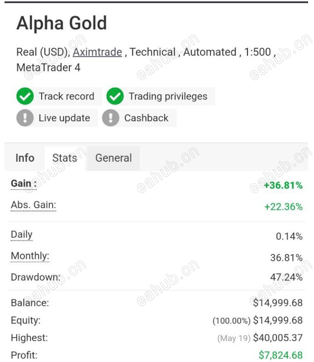Click the 47.24% drawdown value
Image resolution: width=314 pixels, height=362 pixels.
tap(286, 277)
